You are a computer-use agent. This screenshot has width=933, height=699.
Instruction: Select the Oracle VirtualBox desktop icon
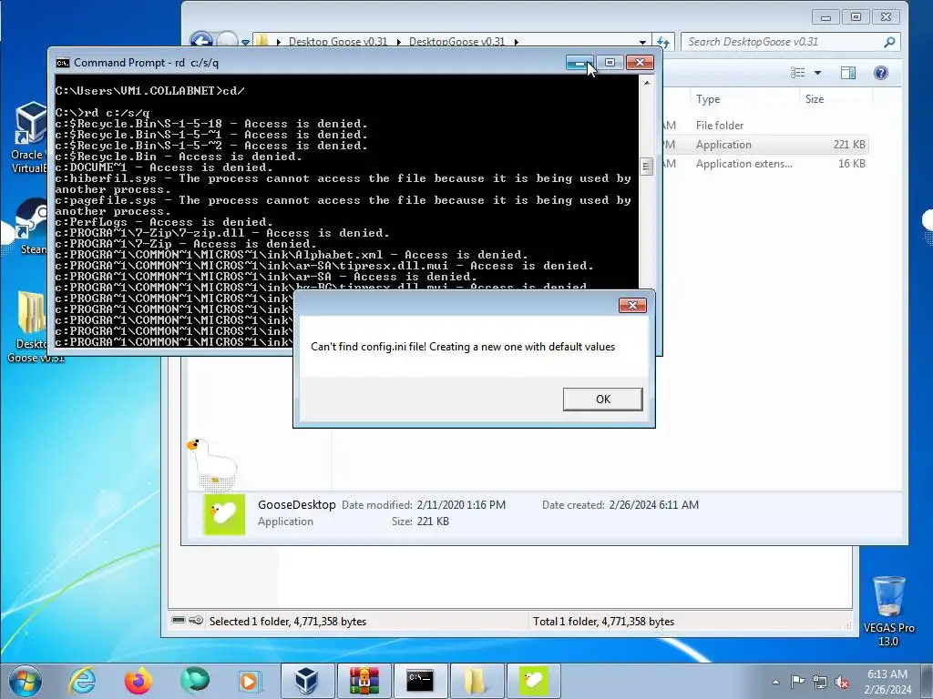tap(28, 138)
